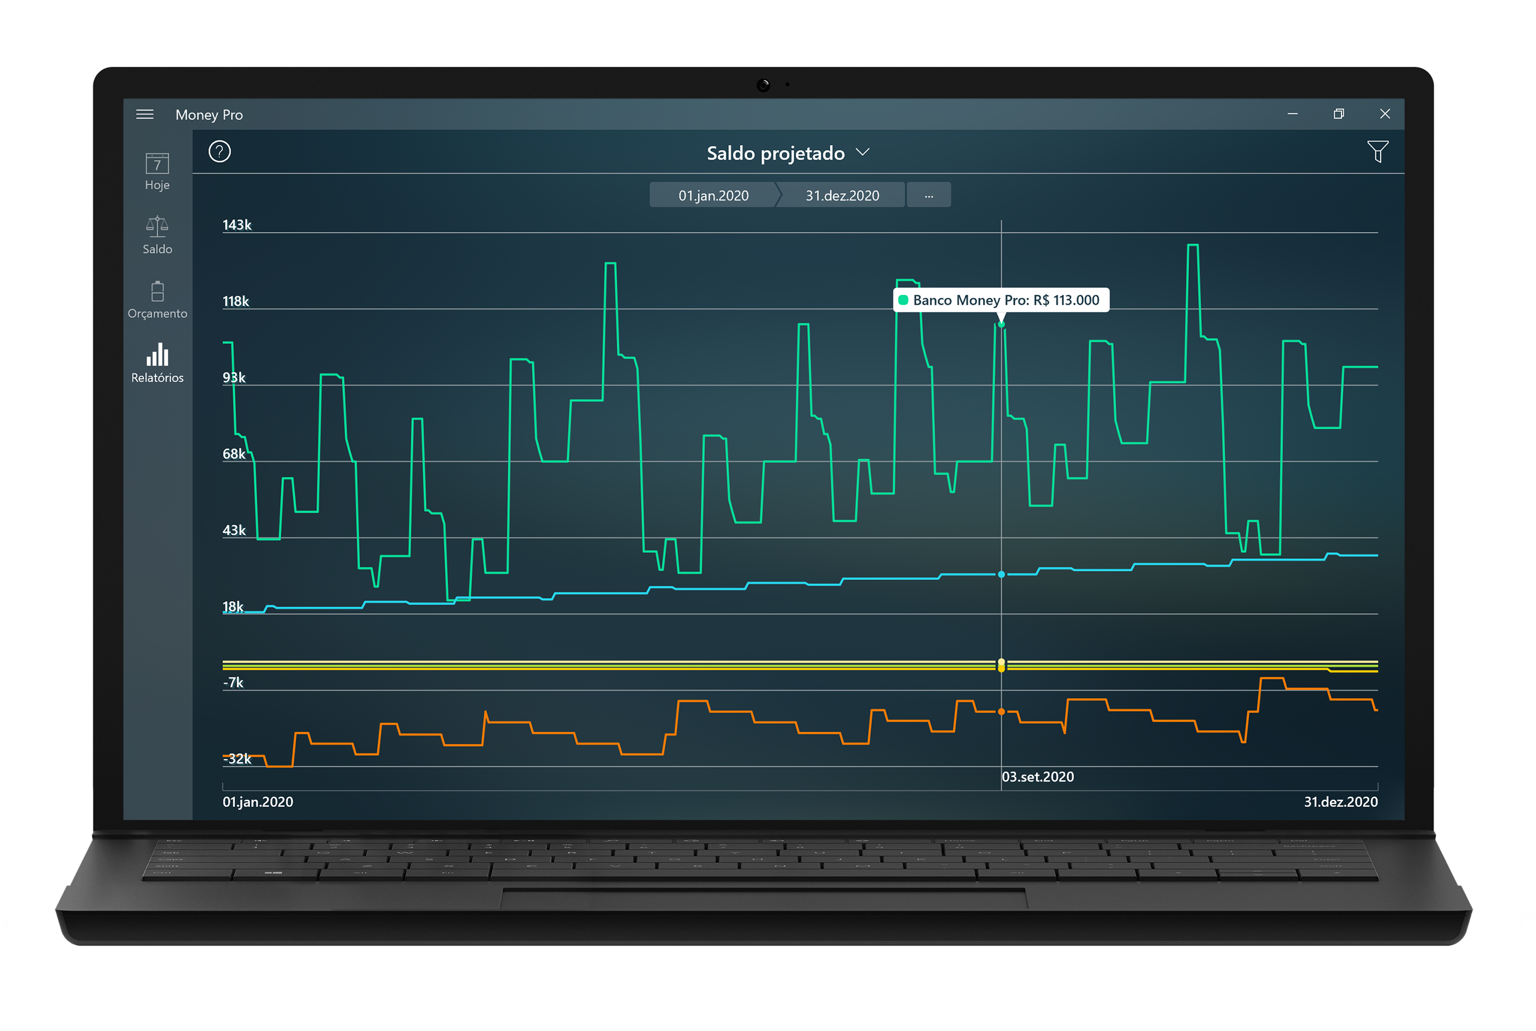This screenshot has height=1031, width=1536.
Task: Open the Hoje calendar view
Action: [x=157, y=172]
